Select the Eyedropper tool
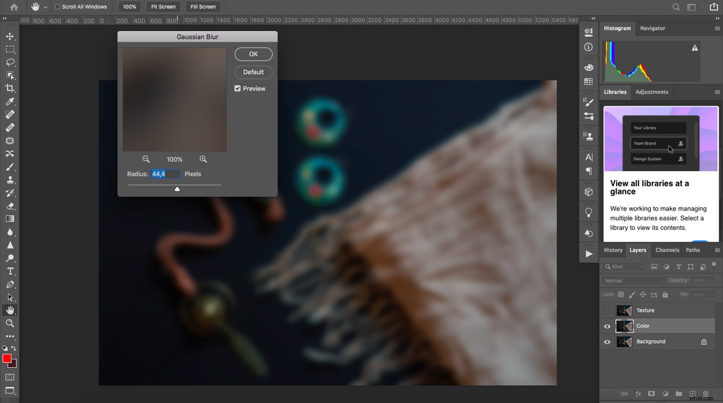The width and height of the screenshot is (723, 403). tap(10, 102)
